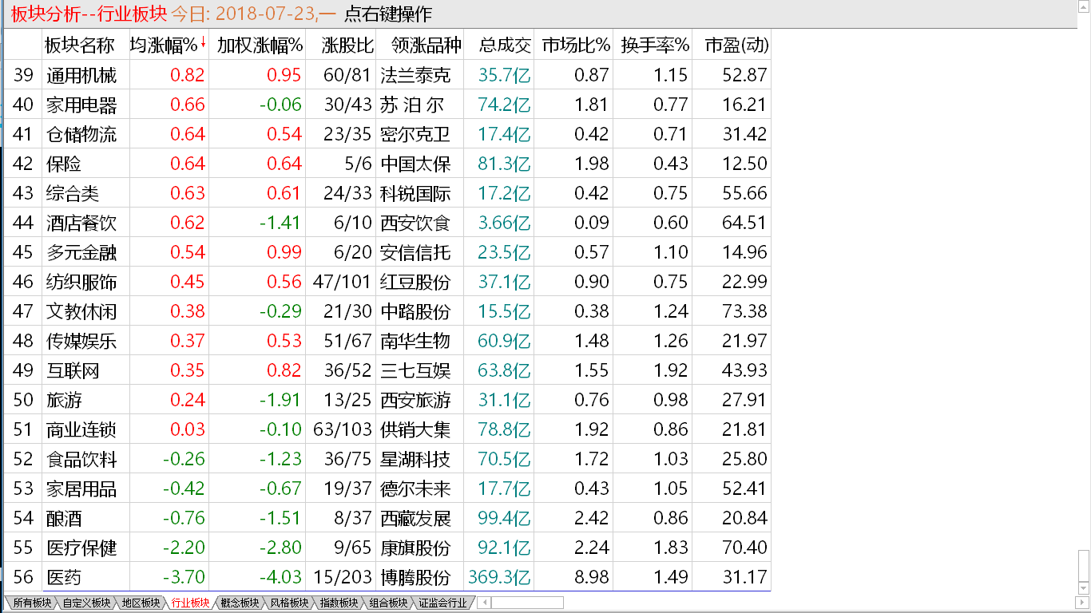Click leading stock 科锐国际
The image size is (1091, 613).
coord(415,193)
